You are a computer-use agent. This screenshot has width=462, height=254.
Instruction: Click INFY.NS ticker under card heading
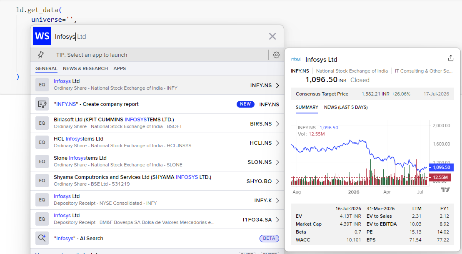[x=300, y=71]
